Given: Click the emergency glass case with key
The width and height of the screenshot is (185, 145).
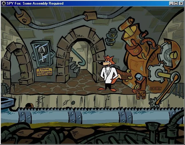Looking at the screenshot, I should [x=42, y=53].
